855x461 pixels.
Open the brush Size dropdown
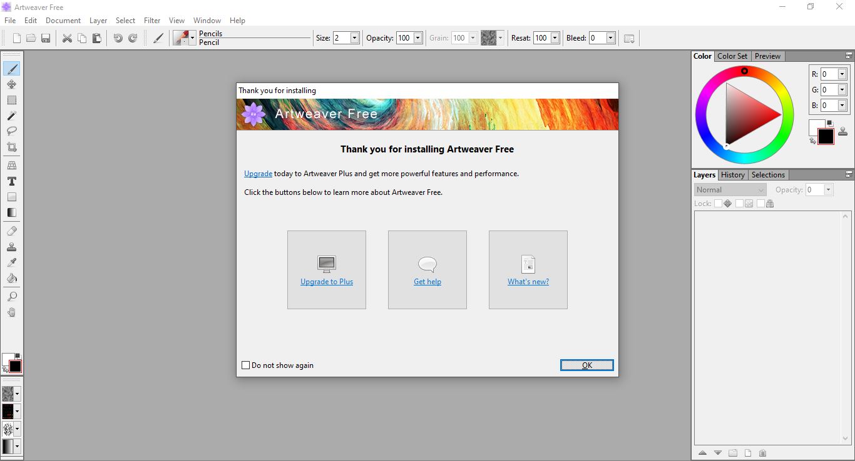point(354,38)
